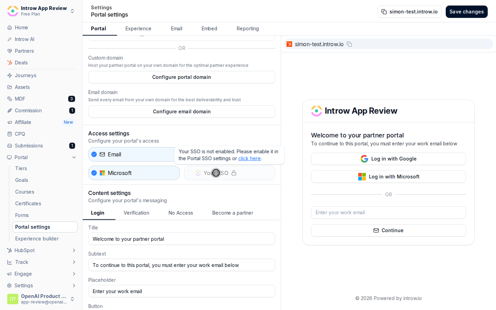Image resolution: width=496 pixels, height=310 pixels.
Task: Click the Journeys icon in sidebar
Action: click(x=10, y=75)
